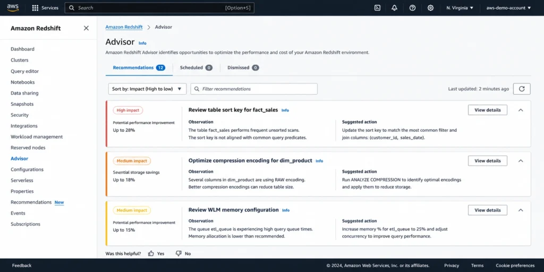Image resolution: width=544 pixels, height=272 pixels.
Task: Click Info link next to Advisor heading
Action: (142, 44)
